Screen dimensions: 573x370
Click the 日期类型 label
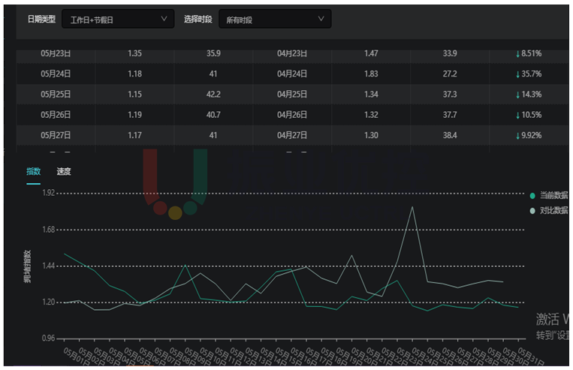[x=41, y=20]
